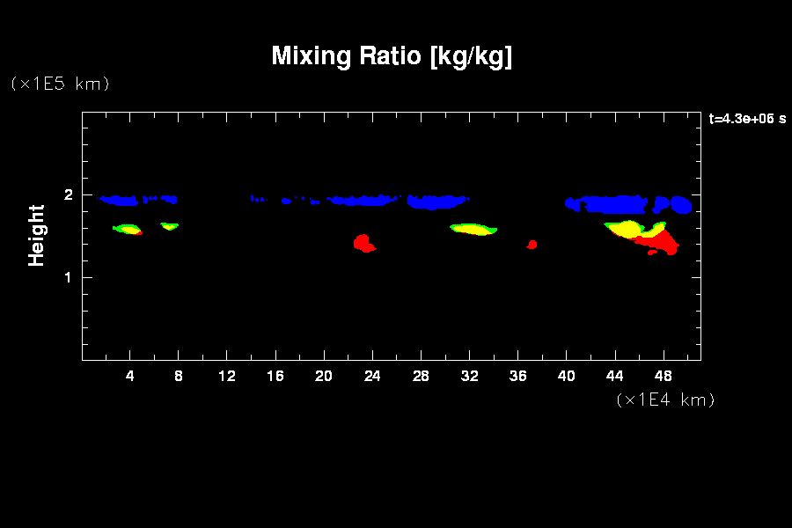Click the large red region near x-axis 48
The height and width of the screenshot is (528, 792).
click(x=662, y=240)
